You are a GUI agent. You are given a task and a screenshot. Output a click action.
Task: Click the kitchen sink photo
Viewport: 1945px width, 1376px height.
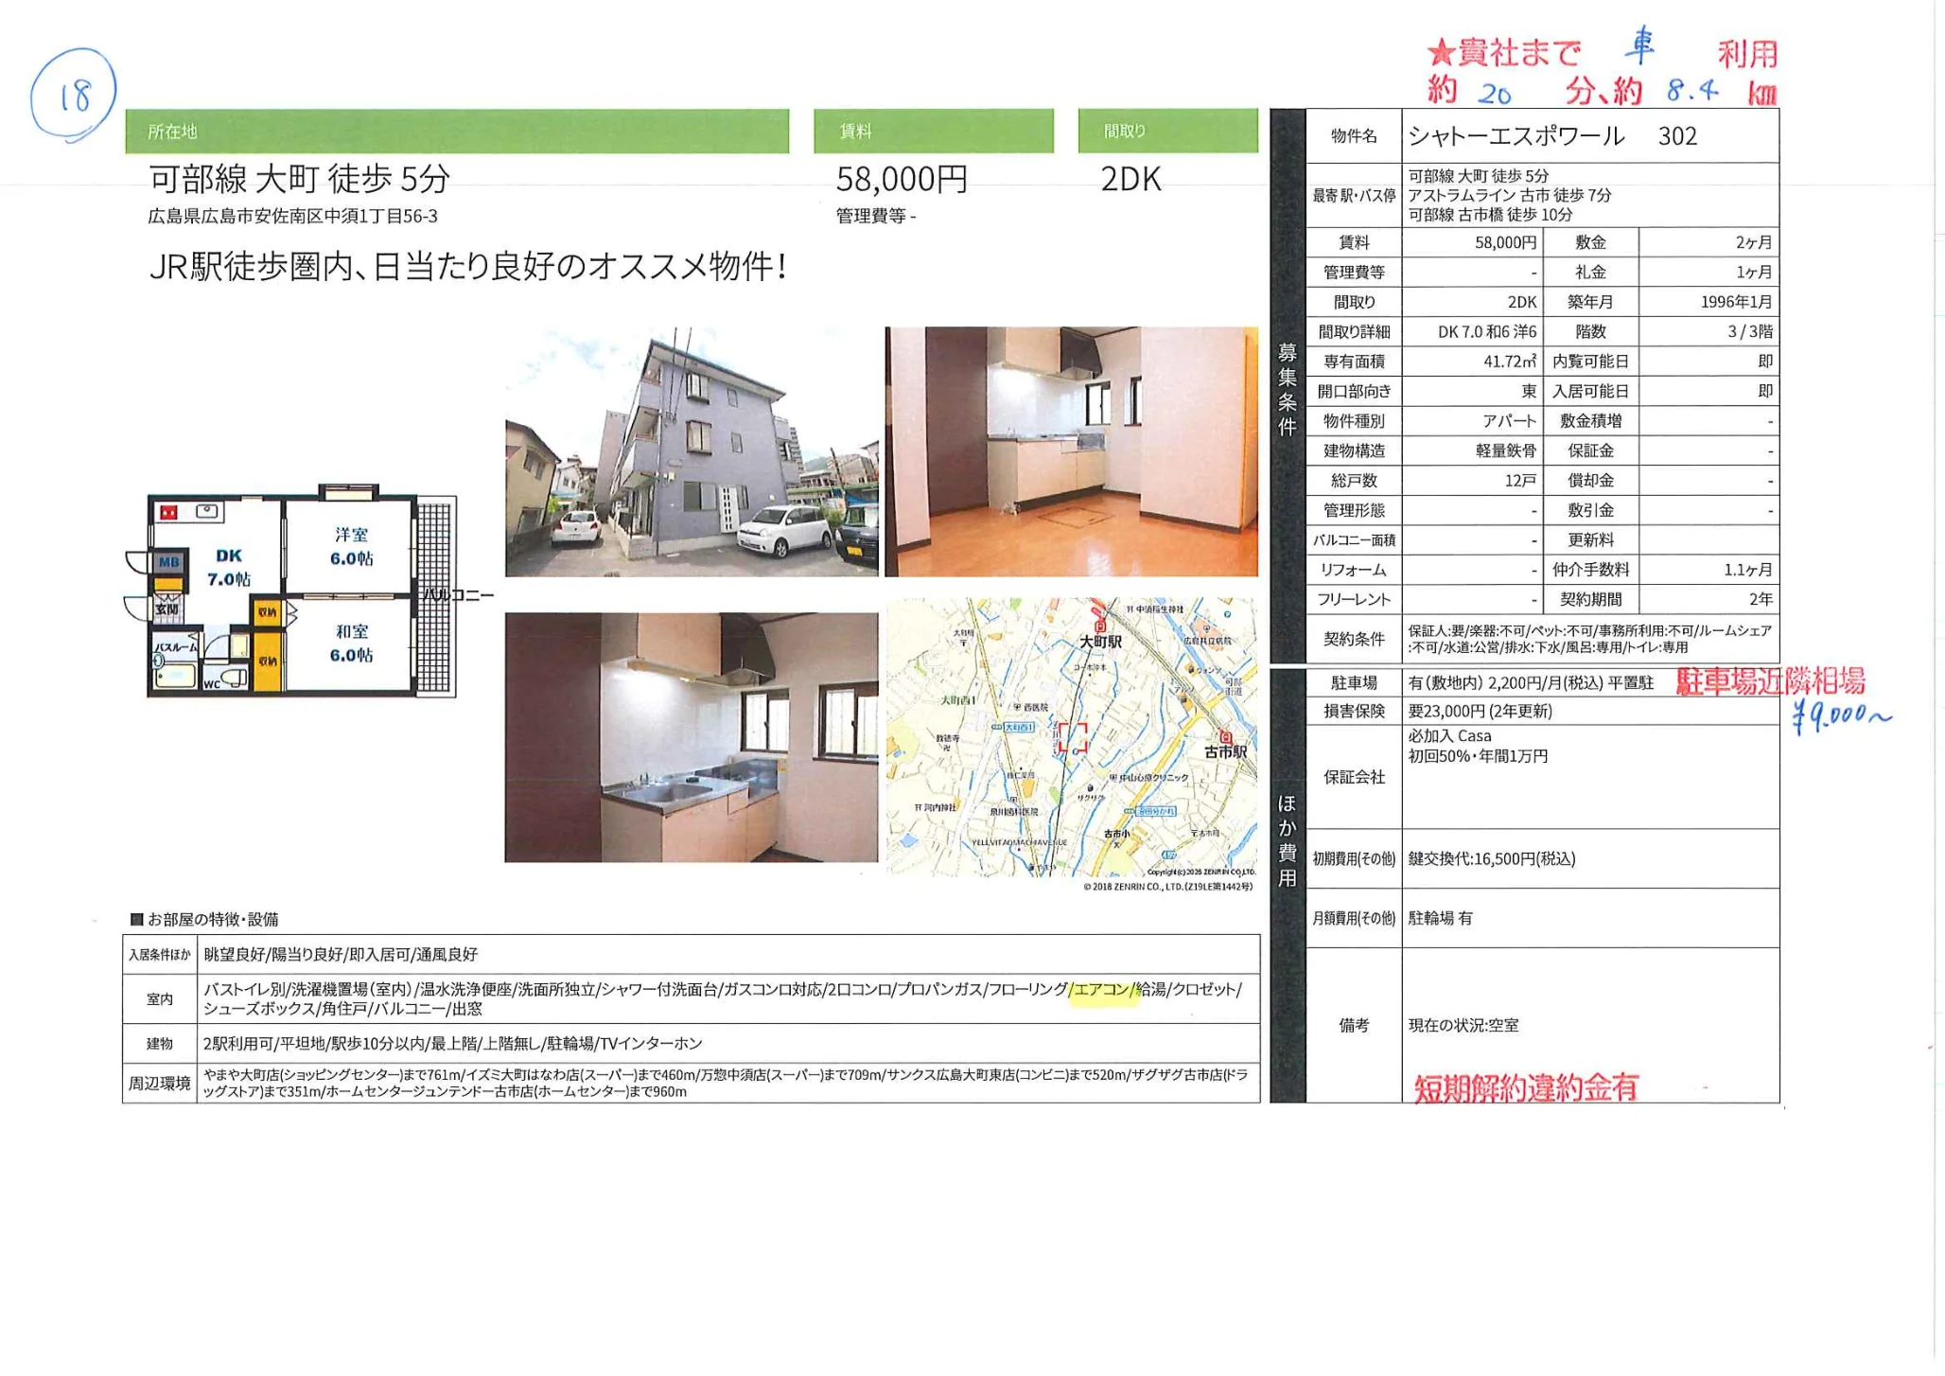pyautogui.click(x=691, y=737)
